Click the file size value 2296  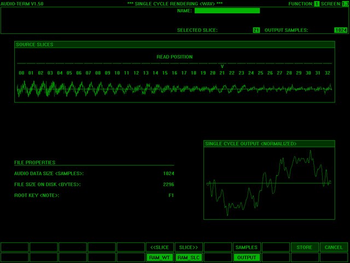click(168, 185)
